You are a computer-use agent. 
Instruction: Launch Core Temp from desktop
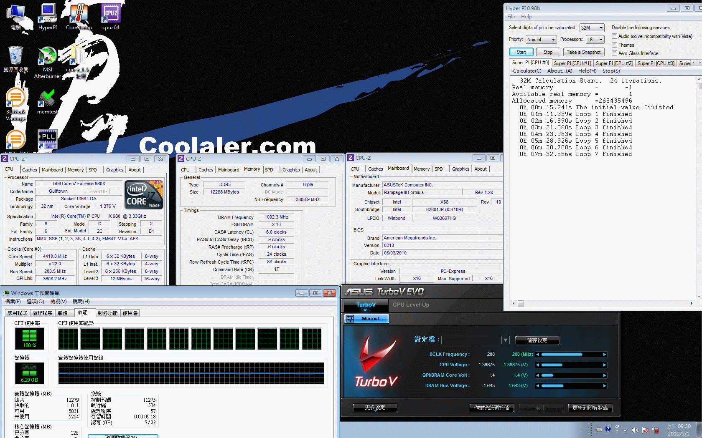79,17
